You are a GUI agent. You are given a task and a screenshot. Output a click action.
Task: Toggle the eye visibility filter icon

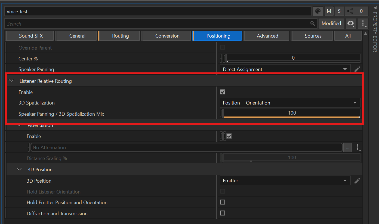pos(351,23)
